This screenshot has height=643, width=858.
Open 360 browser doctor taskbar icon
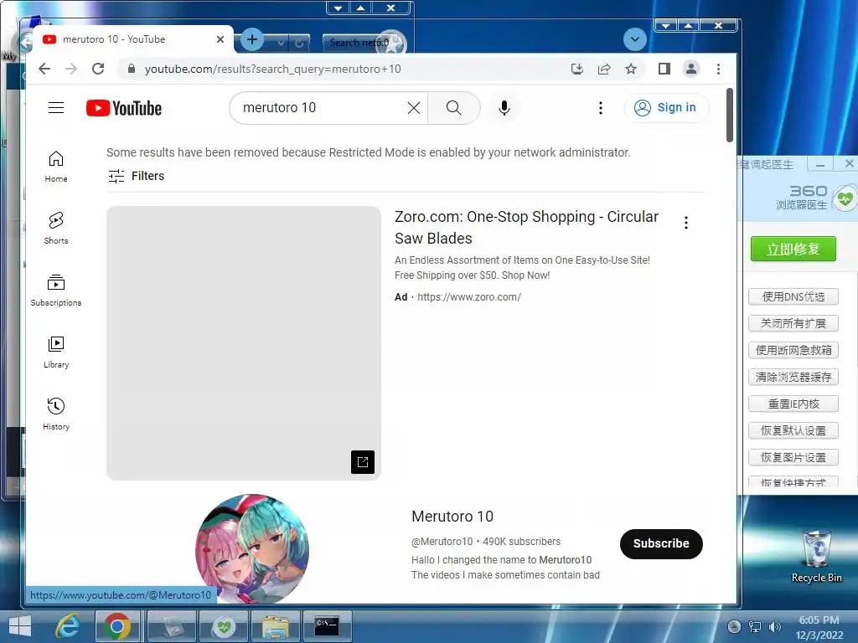[x=224, y=626]
